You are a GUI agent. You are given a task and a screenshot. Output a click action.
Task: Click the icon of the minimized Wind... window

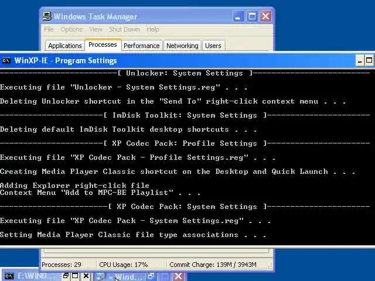click(101, 276)
